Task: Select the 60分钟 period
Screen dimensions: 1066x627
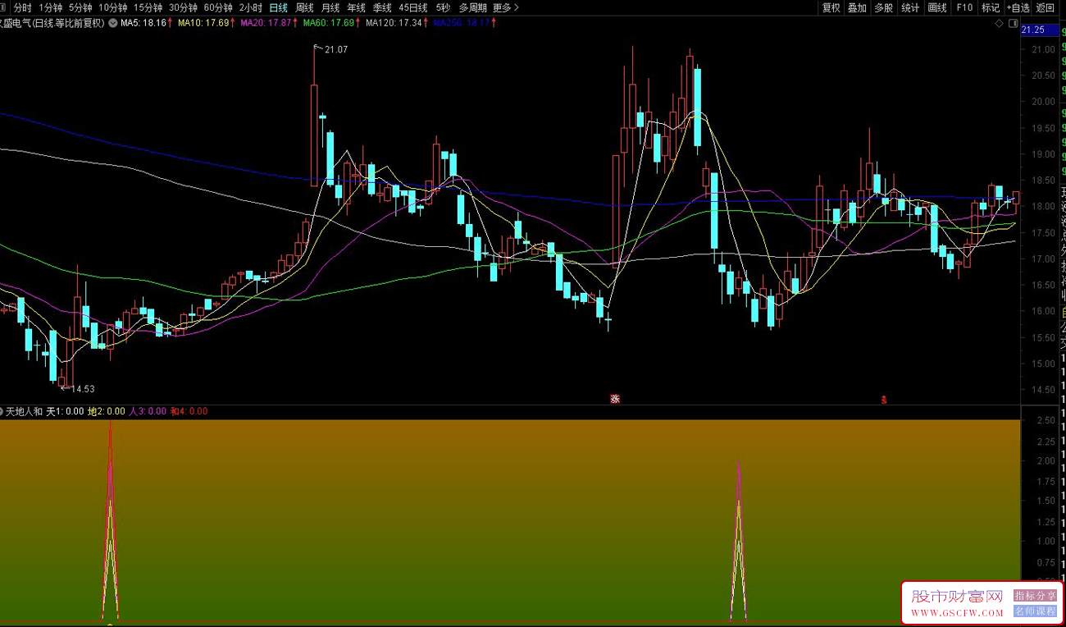Action: [x=219, y=7]
